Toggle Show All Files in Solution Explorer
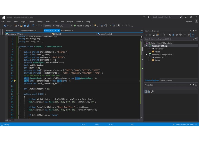 coord(180,35)
